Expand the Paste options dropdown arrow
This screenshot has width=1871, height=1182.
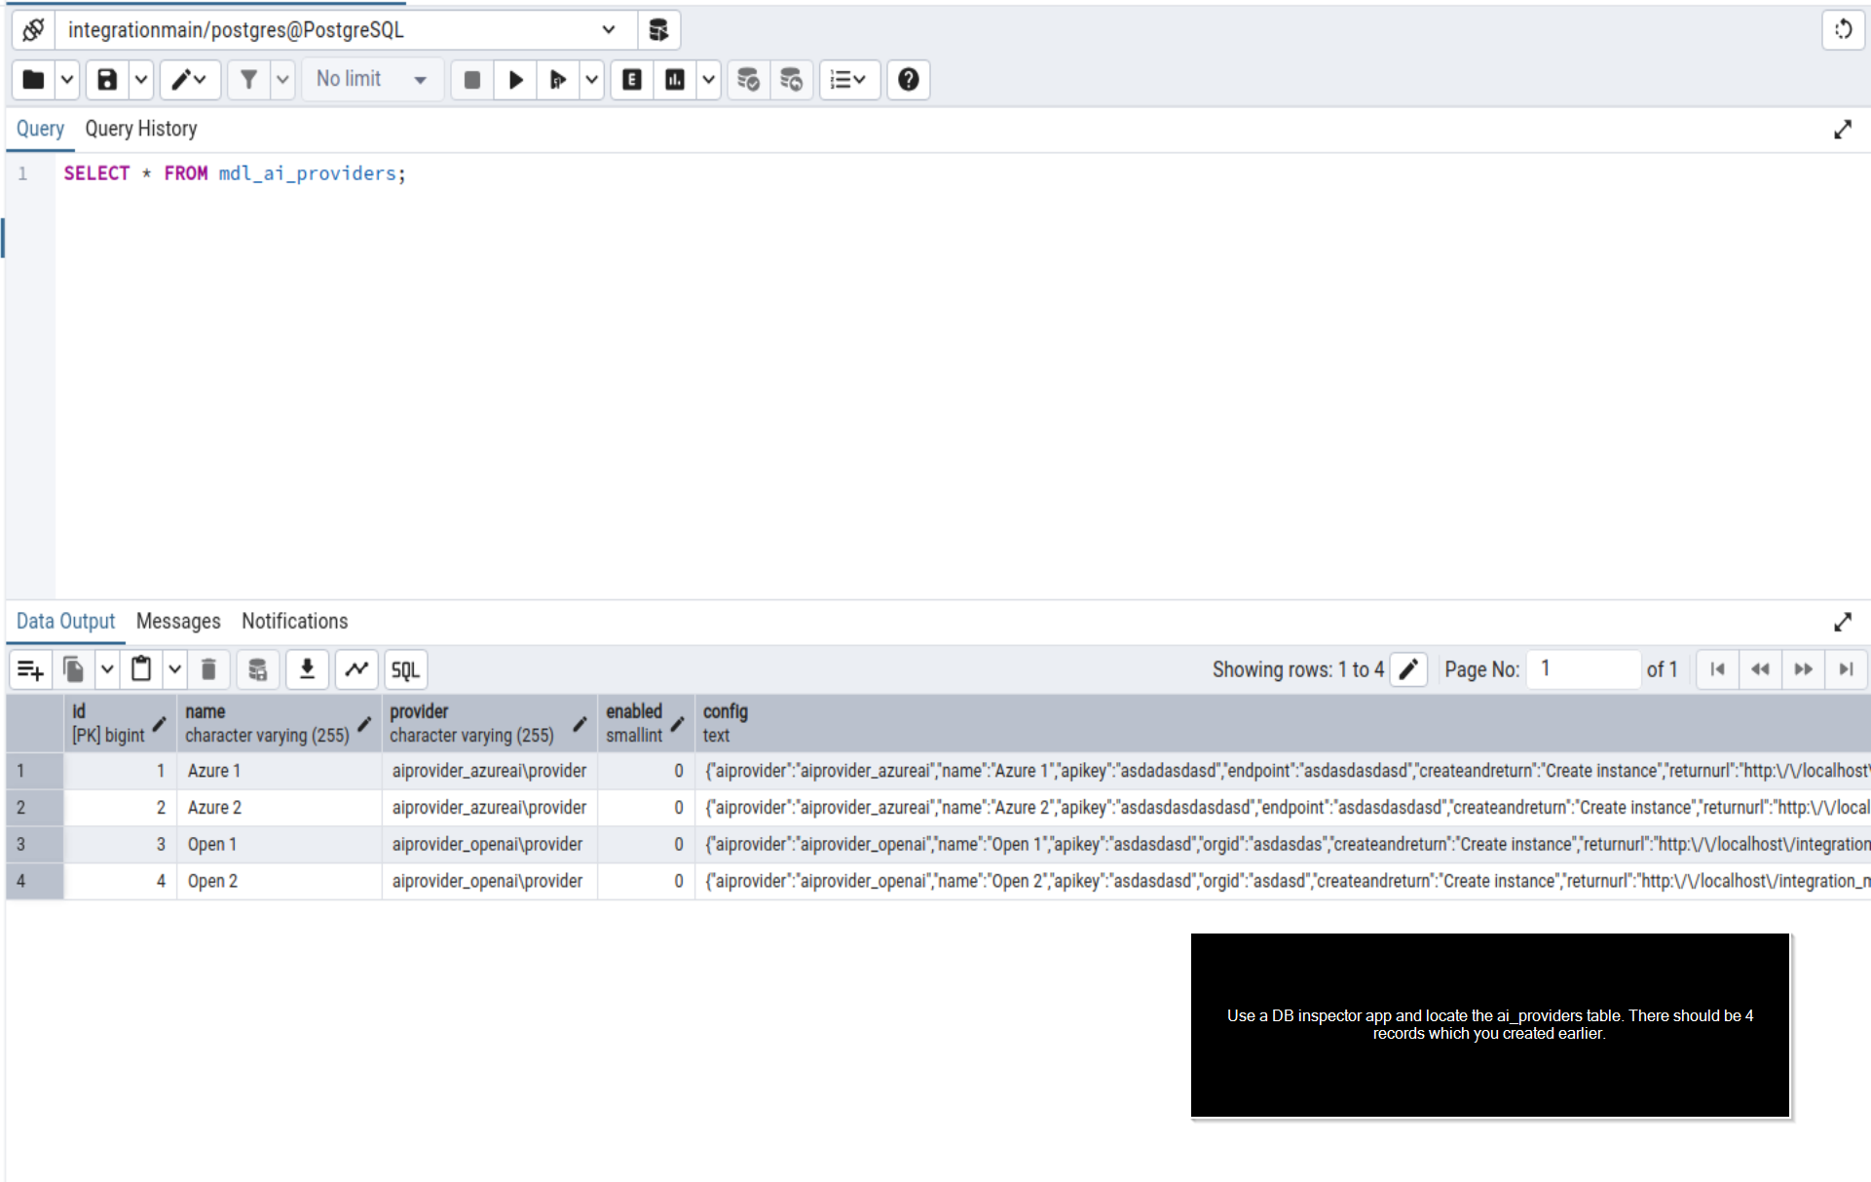click(x=174, y=669)
